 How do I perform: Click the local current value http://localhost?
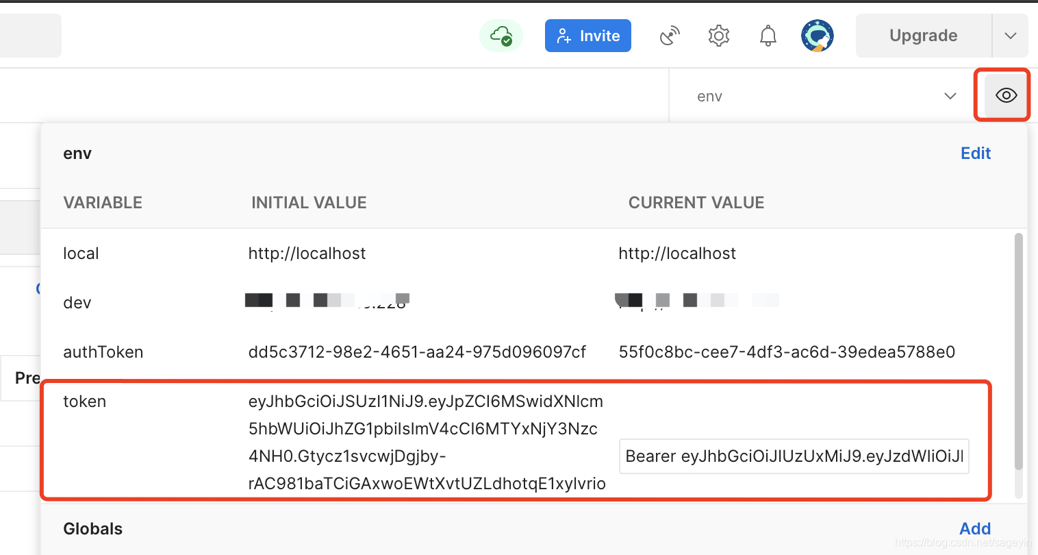(x=677, y=254)
